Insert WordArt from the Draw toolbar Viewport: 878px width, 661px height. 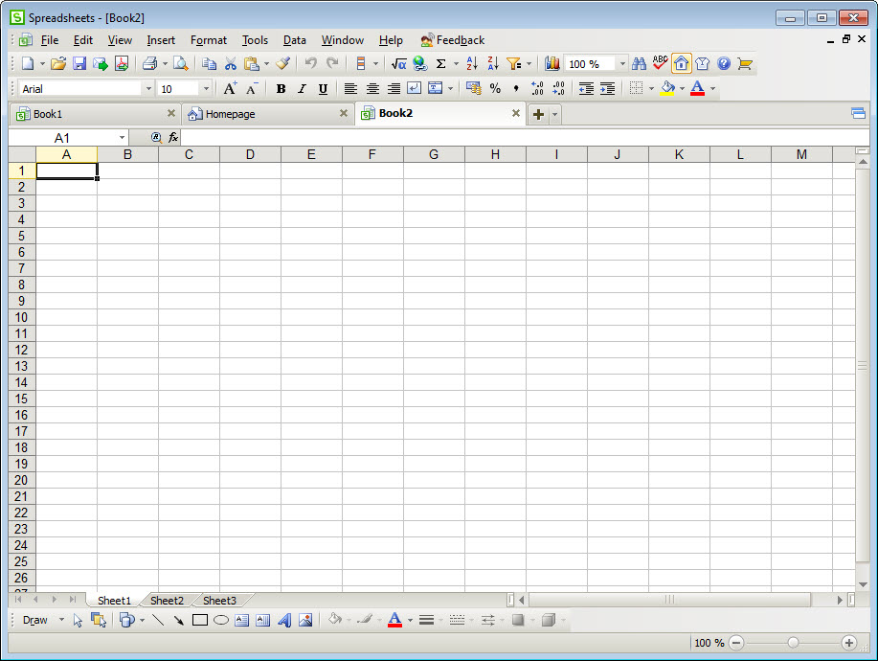284,620
